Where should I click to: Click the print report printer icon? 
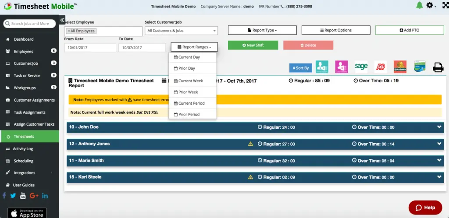tap(438, 67)
